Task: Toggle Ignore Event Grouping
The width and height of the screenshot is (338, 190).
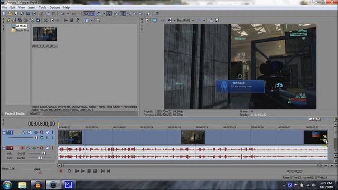Action: (115, 14)
